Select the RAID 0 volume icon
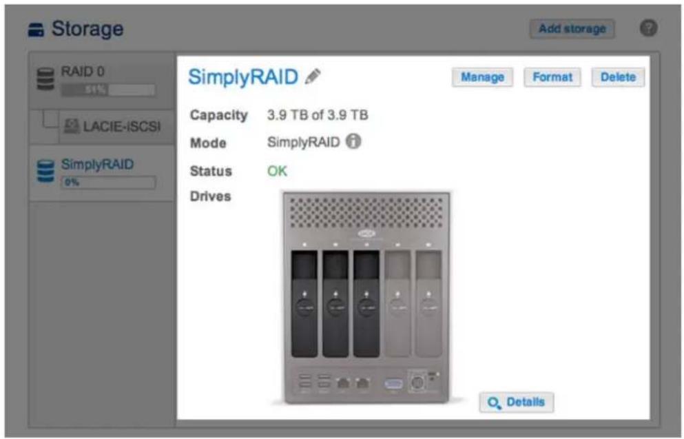Viewport: 684px width, 439px height. point(45,79)
